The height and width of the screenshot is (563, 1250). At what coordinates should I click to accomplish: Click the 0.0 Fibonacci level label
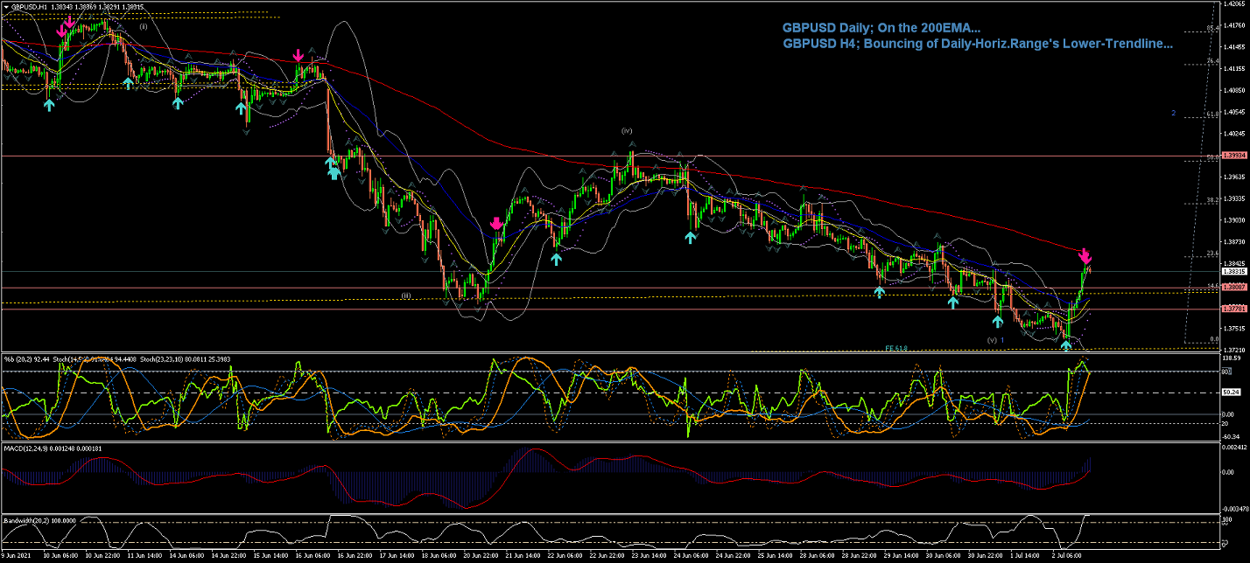coord(1213,339)
